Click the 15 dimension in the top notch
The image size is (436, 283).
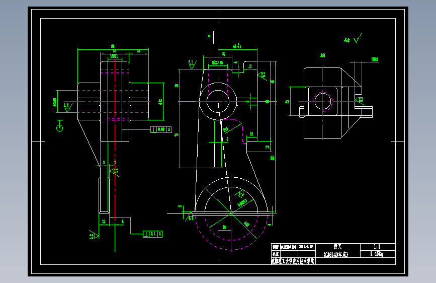[x=250, y=66]
